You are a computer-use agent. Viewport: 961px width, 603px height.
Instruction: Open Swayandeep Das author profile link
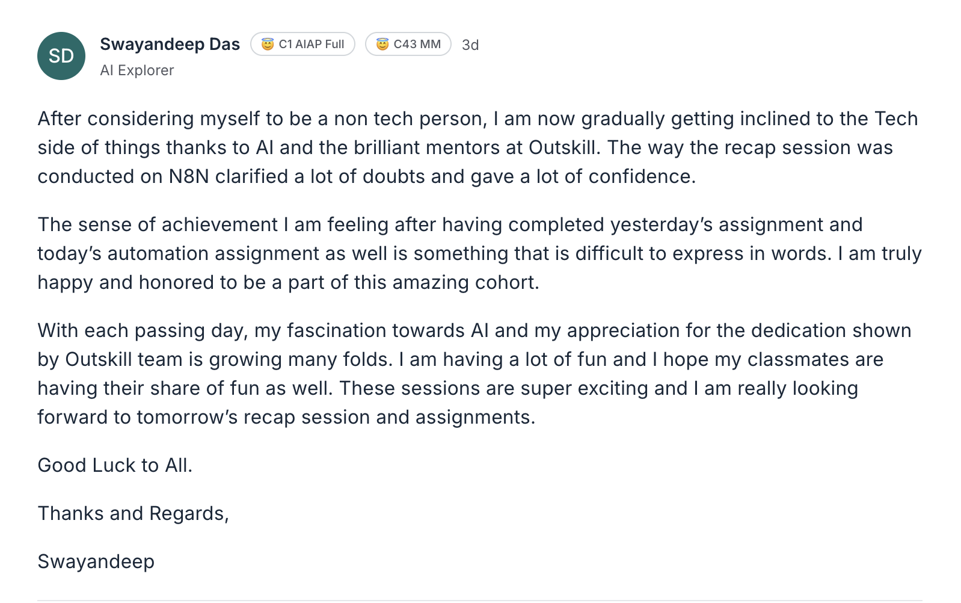[x=170, y=45]
